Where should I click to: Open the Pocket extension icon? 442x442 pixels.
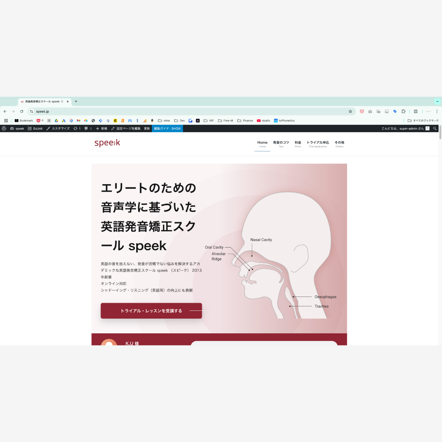point(362,112)
